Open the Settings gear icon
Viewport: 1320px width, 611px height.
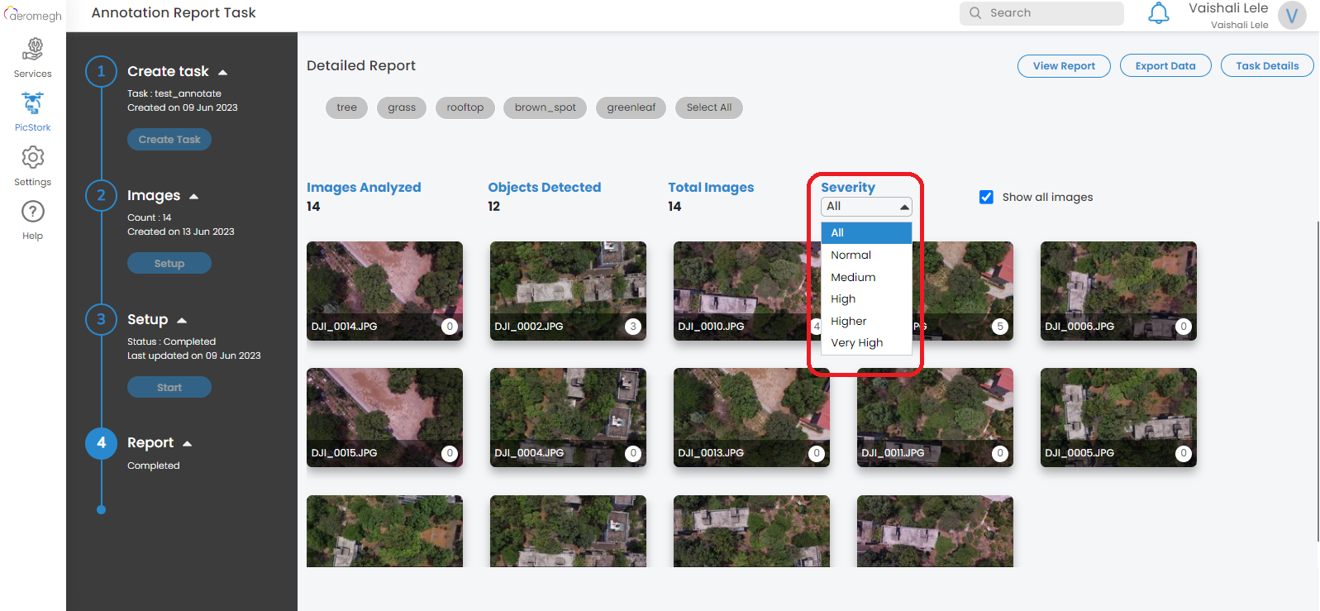point(33,158)
